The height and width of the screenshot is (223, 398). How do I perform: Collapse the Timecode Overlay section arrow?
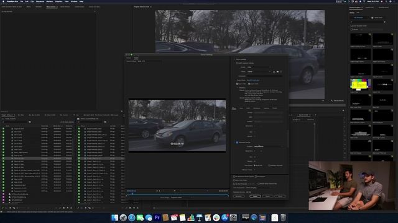[x=234, y=142]
